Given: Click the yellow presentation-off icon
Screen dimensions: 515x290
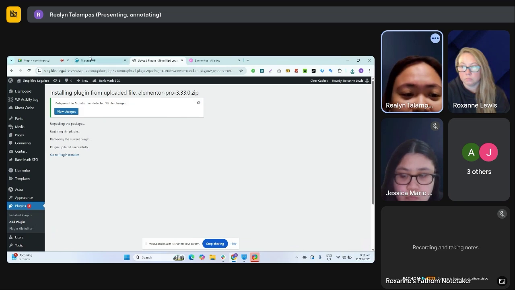Looking at the screenshot, I should click(x=14, y=14).
